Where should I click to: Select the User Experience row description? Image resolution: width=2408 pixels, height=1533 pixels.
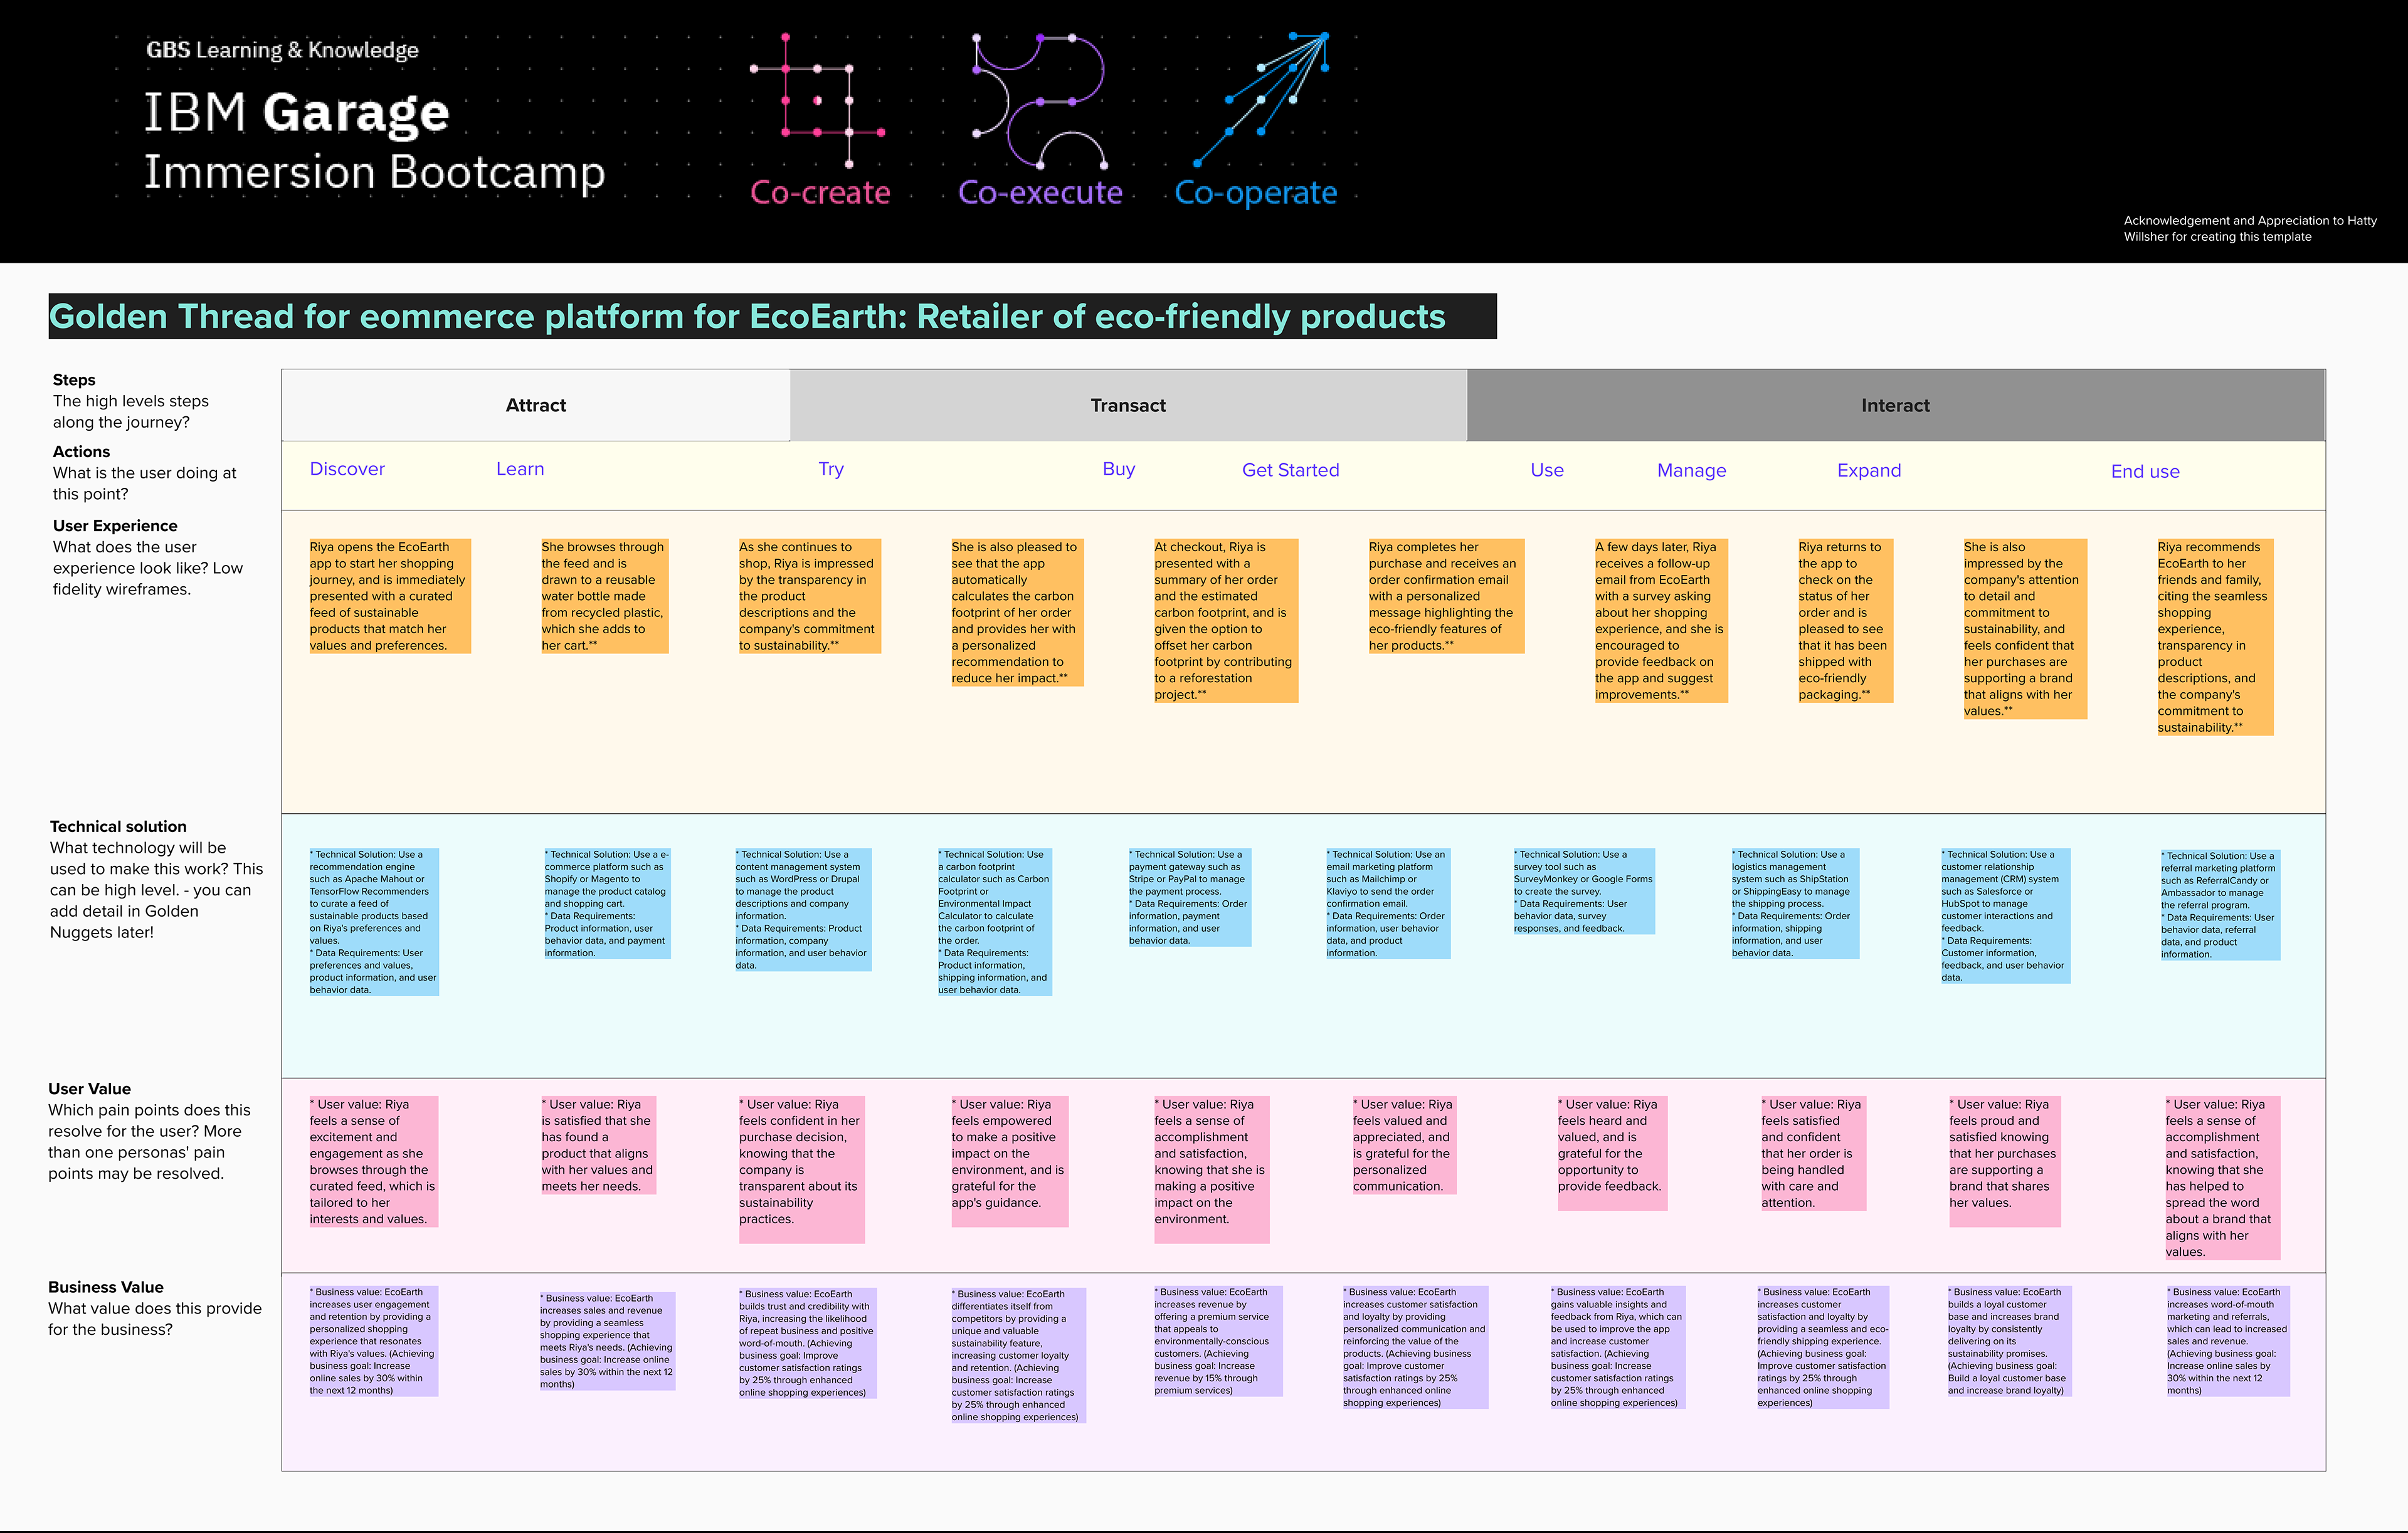[148, 557]
